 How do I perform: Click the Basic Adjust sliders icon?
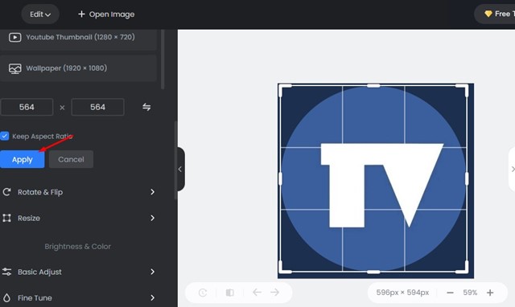(6, 272)
